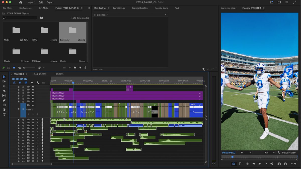The image size is (301, 169).
Task: Open the Essential Graphics tab
Action: (x=140, y=8)
